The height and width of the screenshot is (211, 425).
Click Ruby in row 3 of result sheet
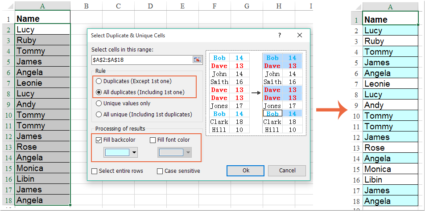point(390,41)
